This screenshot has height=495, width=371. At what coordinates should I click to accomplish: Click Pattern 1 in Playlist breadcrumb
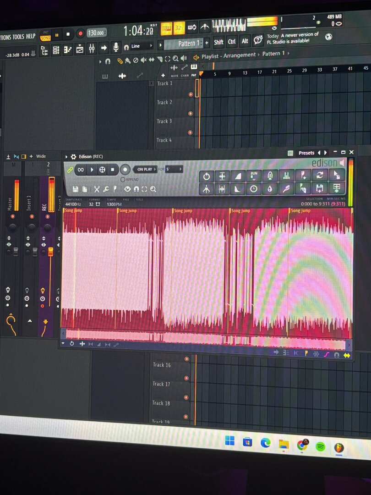273,54
